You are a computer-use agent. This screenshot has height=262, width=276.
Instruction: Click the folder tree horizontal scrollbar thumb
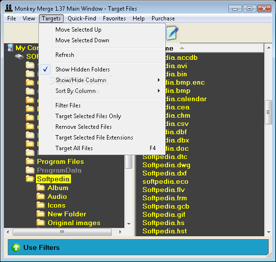point(62,232)
